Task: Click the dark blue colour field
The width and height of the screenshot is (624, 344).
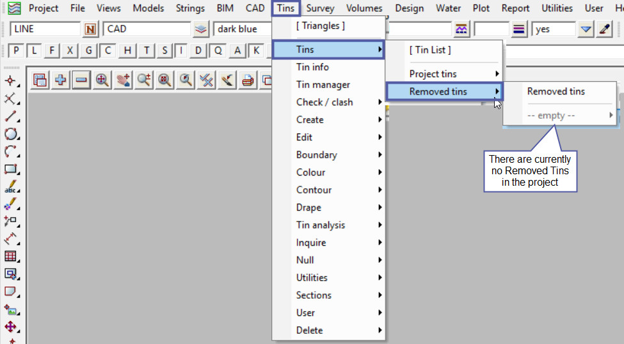Action: pyautogui.click(x=244, y=29)
